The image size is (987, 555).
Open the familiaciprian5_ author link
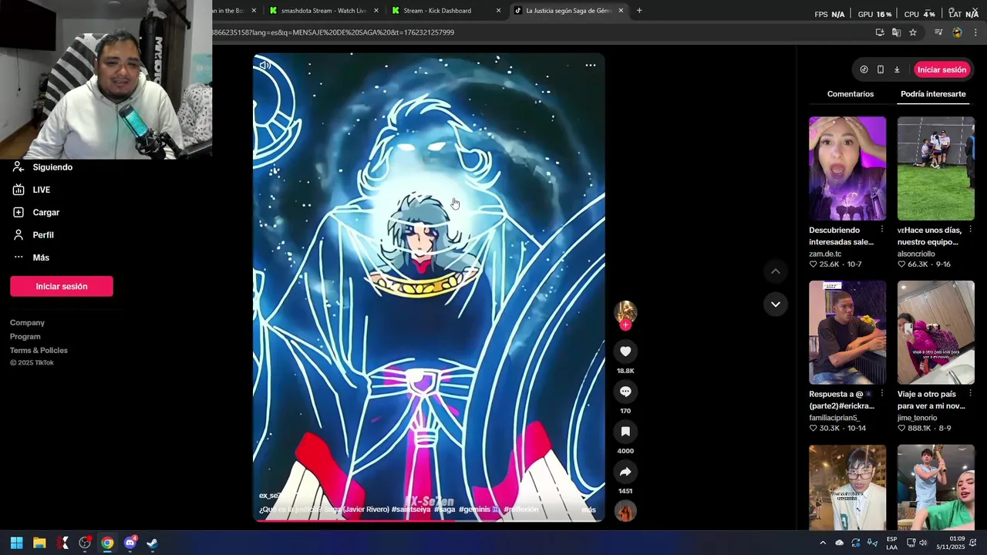pyautogui.click(x=834, y=418)
